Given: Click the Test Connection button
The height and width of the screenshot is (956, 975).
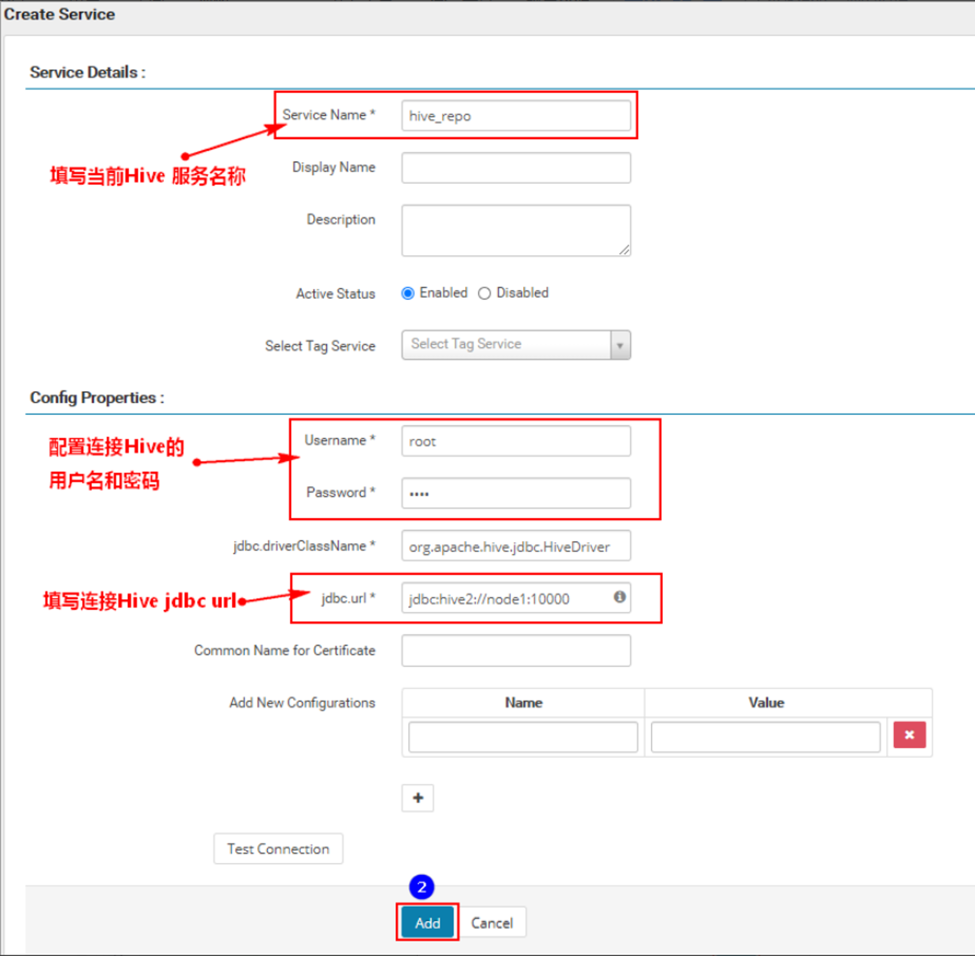Looking at the screenshot, I should click(x=278, y=849).
